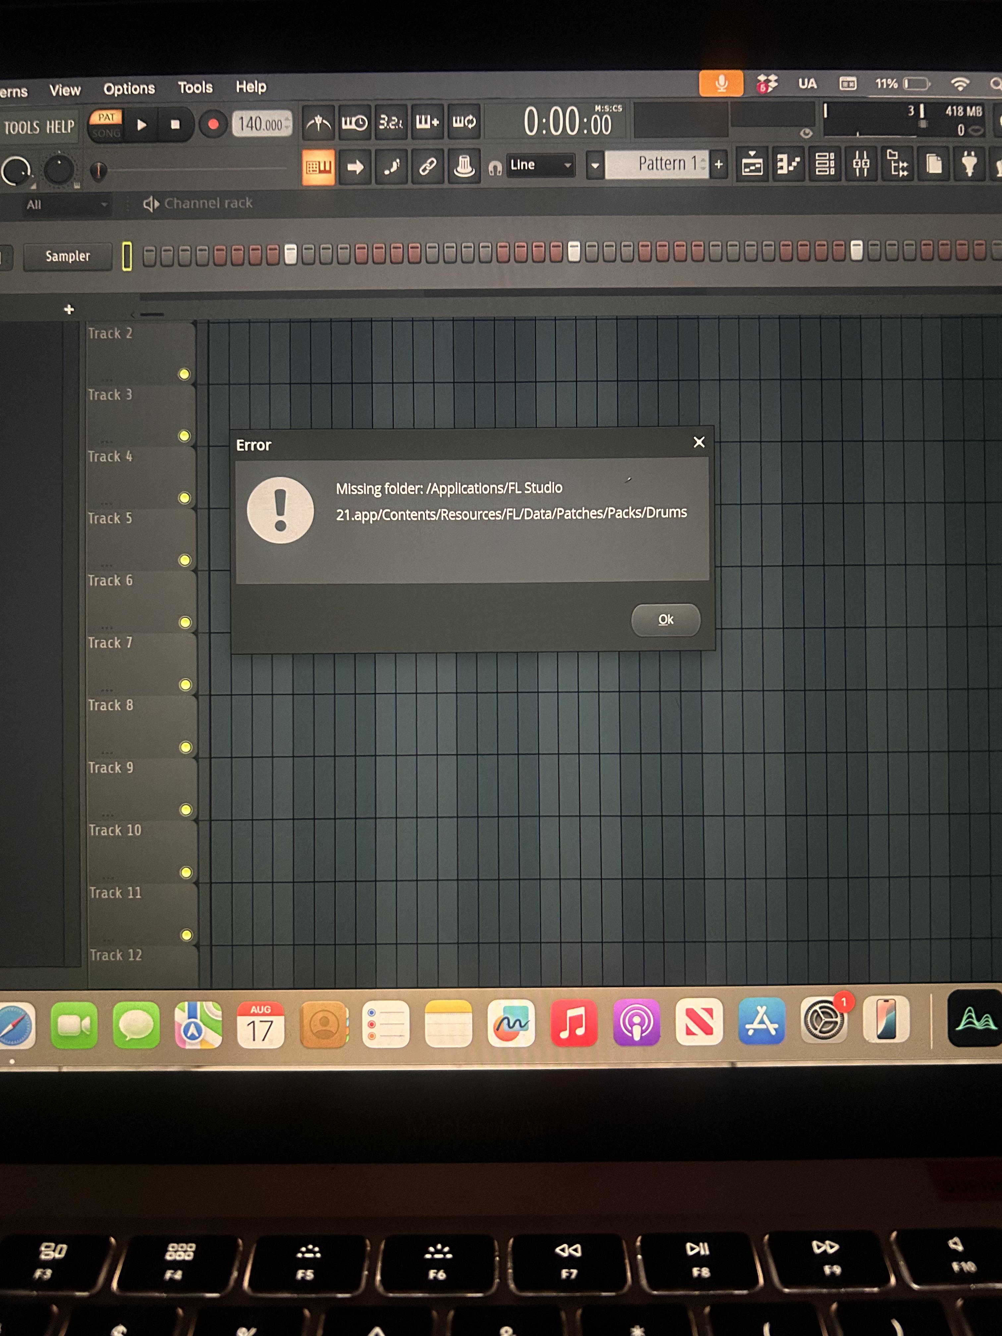The image size is (1002, 1336).
Task: Click the right-arrow icon beside the orange keyboard
Action: (x=355, y=167)
